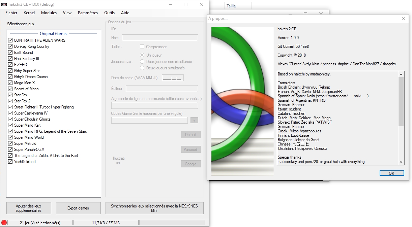Screen dimensions: 412x227
Task: Click the red connection status indicator
Action: tap(4, 223)
